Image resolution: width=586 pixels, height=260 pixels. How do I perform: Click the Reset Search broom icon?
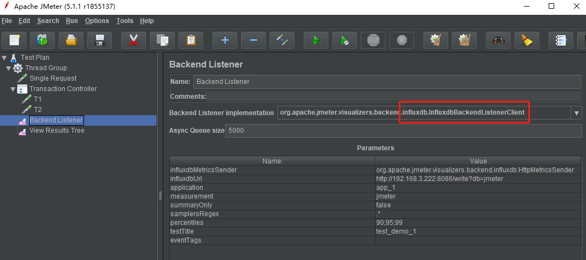pyautogui.click(x=527, y=40)
